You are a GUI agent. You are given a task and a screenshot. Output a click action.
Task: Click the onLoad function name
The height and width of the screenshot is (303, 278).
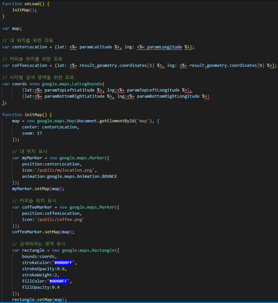[32, 4]
